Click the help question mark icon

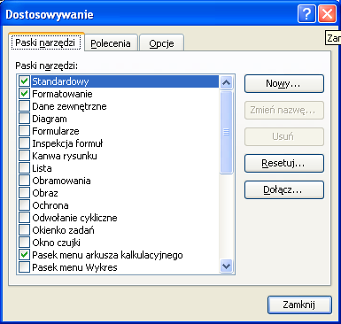306,13
